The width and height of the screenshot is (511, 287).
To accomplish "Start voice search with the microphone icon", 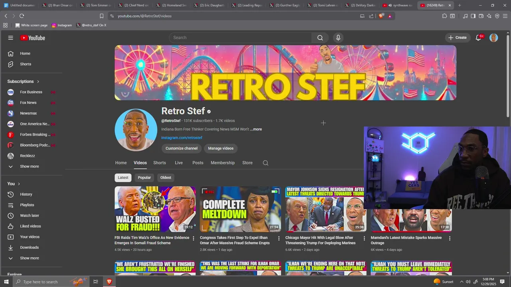I will click(338, 37).
